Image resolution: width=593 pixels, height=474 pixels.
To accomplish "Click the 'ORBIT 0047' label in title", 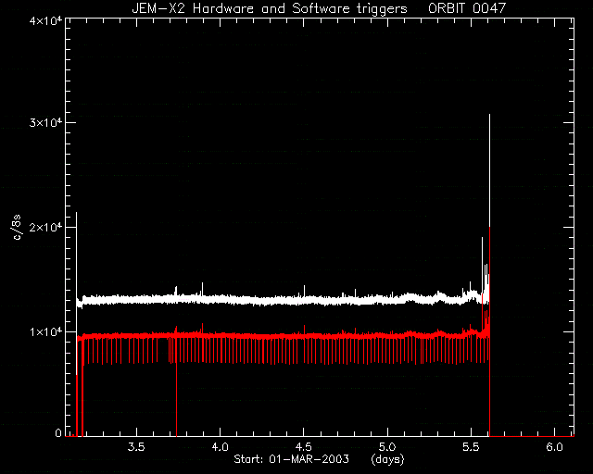I will [467, 8].
